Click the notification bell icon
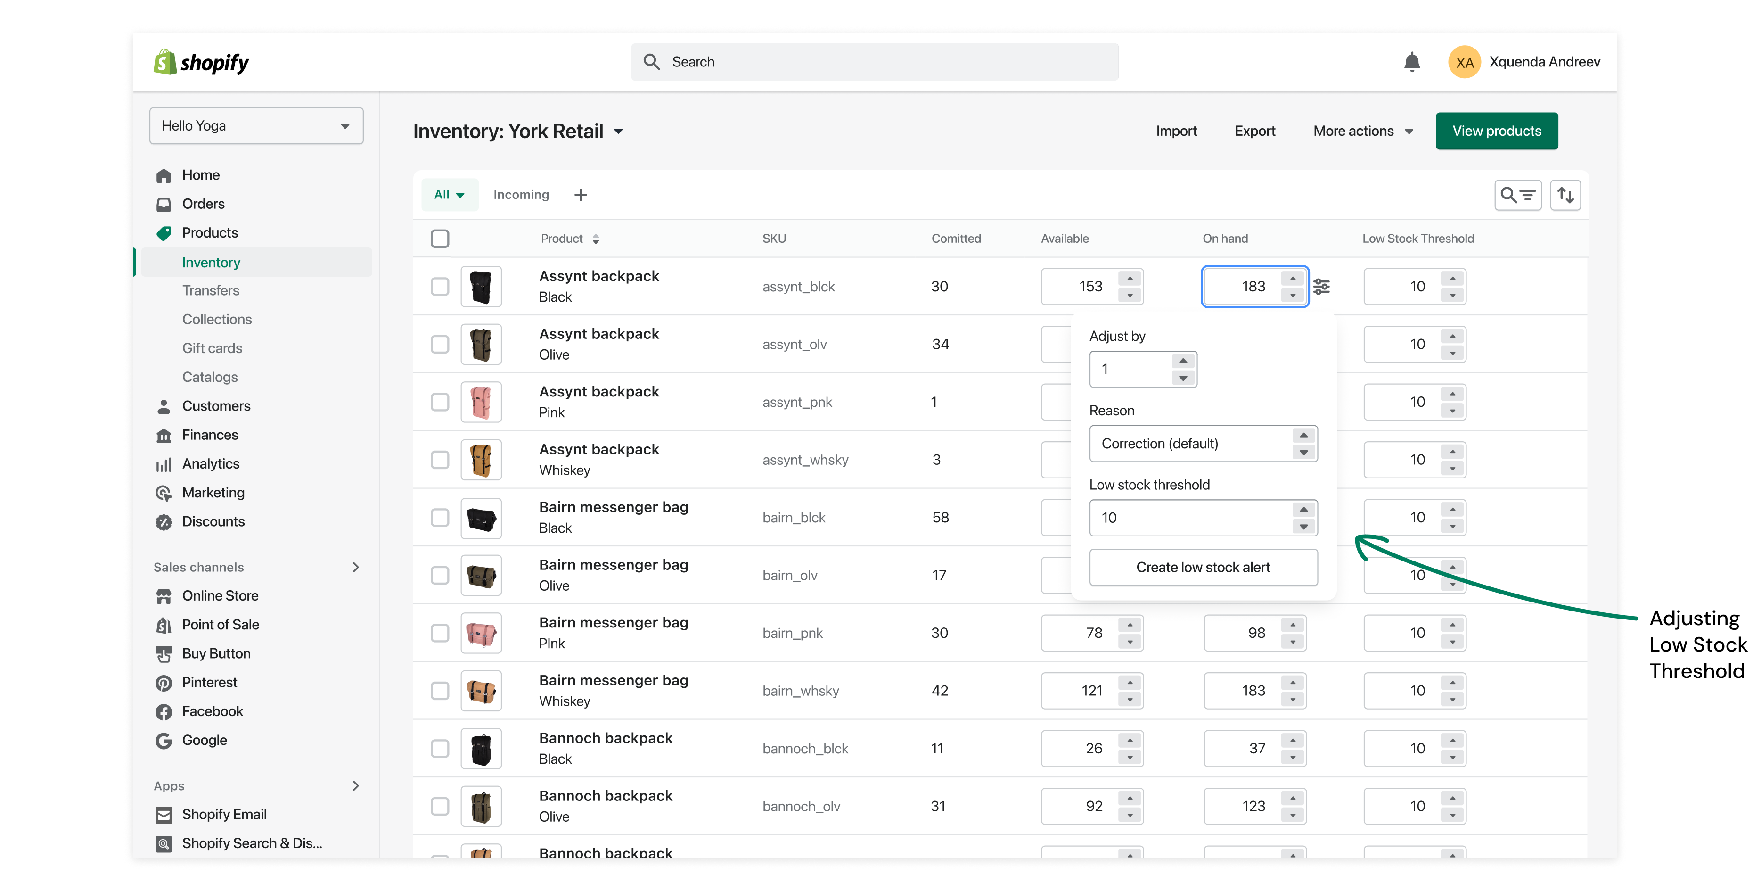 tap(1411, 62)
